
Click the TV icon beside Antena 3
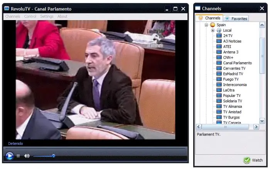point(219,52)
